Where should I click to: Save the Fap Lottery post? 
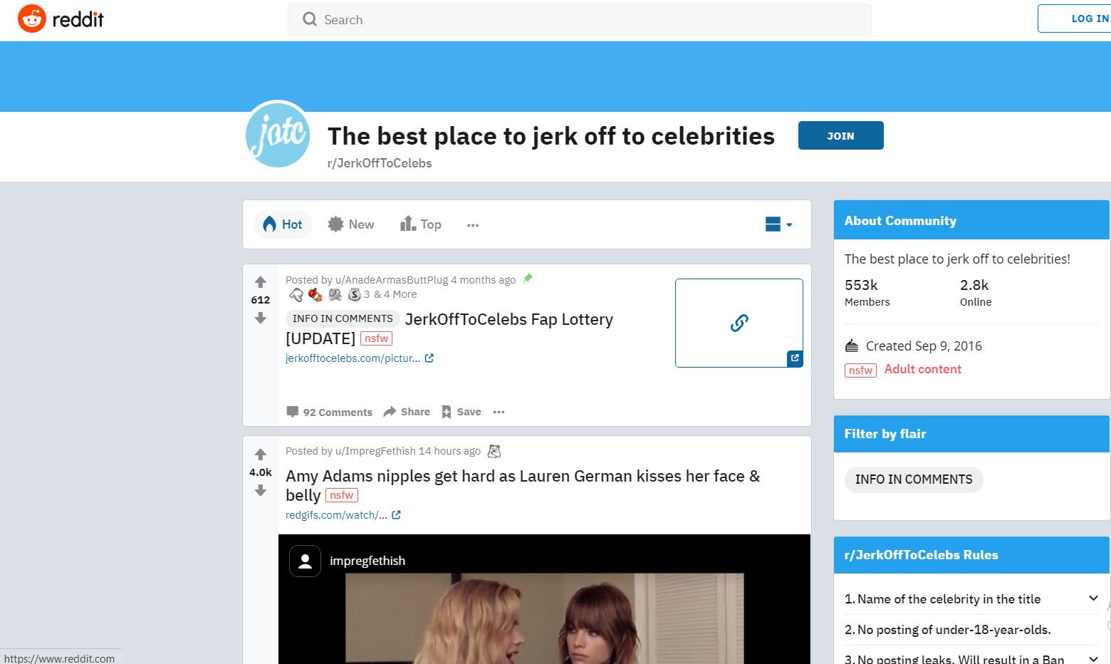coord(461,412)
